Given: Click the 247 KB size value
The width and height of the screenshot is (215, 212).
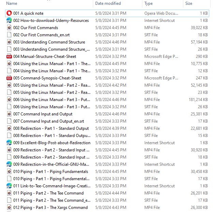Looking at the screenshot, I should (x=202, y=78).
